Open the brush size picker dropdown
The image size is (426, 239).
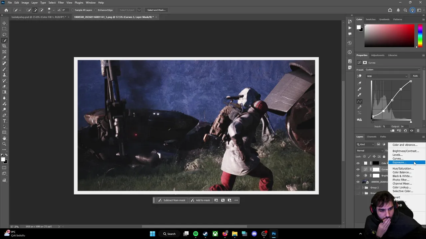coord(54,10)
